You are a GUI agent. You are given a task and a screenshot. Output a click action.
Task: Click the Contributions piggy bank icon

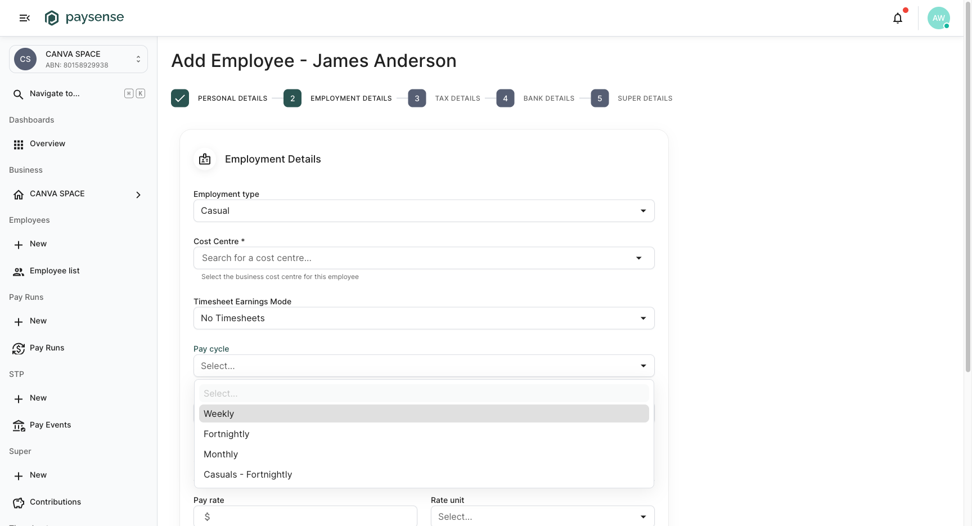19,503
